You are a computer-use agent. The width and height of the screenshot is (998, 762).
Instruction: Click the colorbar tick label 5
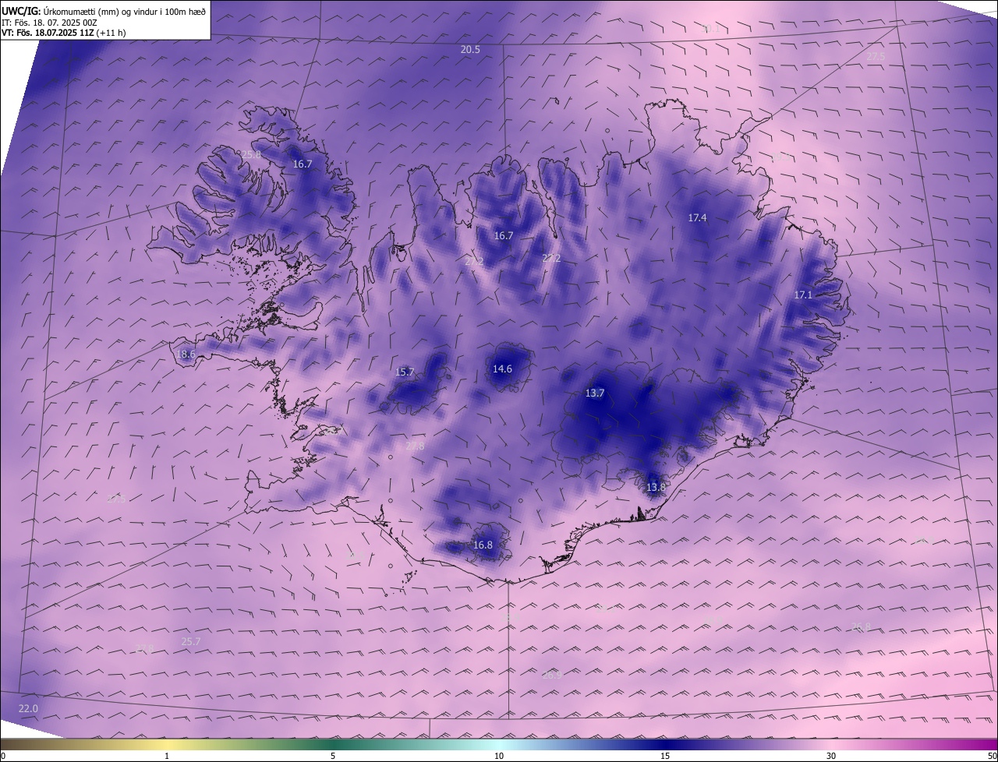[x=333, y=756]
